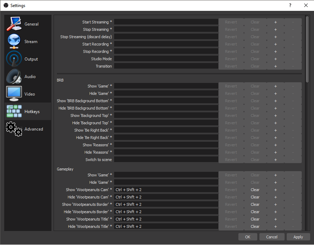Click the OBS logo in title bar
Screen dimensions: 314x245
pos(6,5)
